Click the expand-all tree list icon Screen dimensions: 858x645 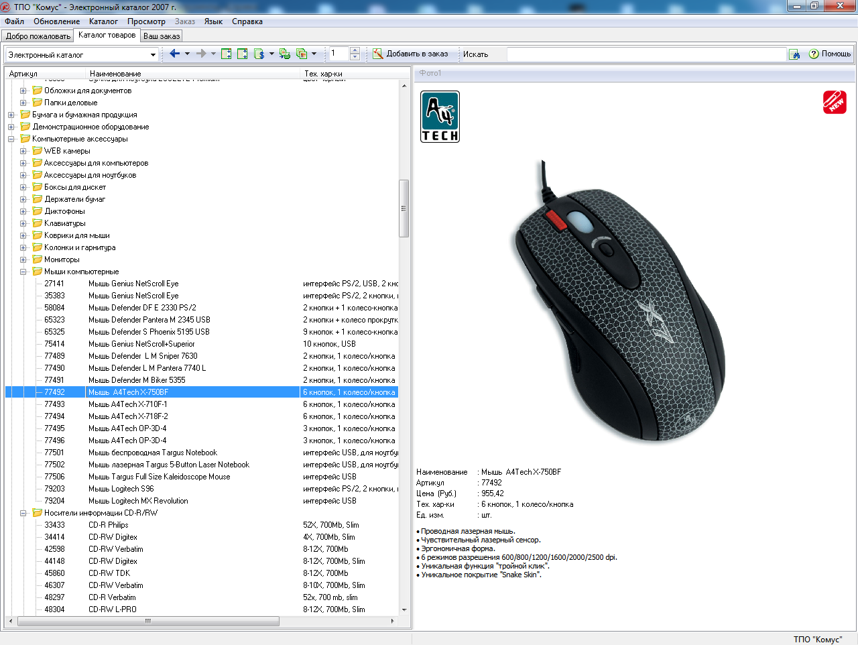(227, 54)
